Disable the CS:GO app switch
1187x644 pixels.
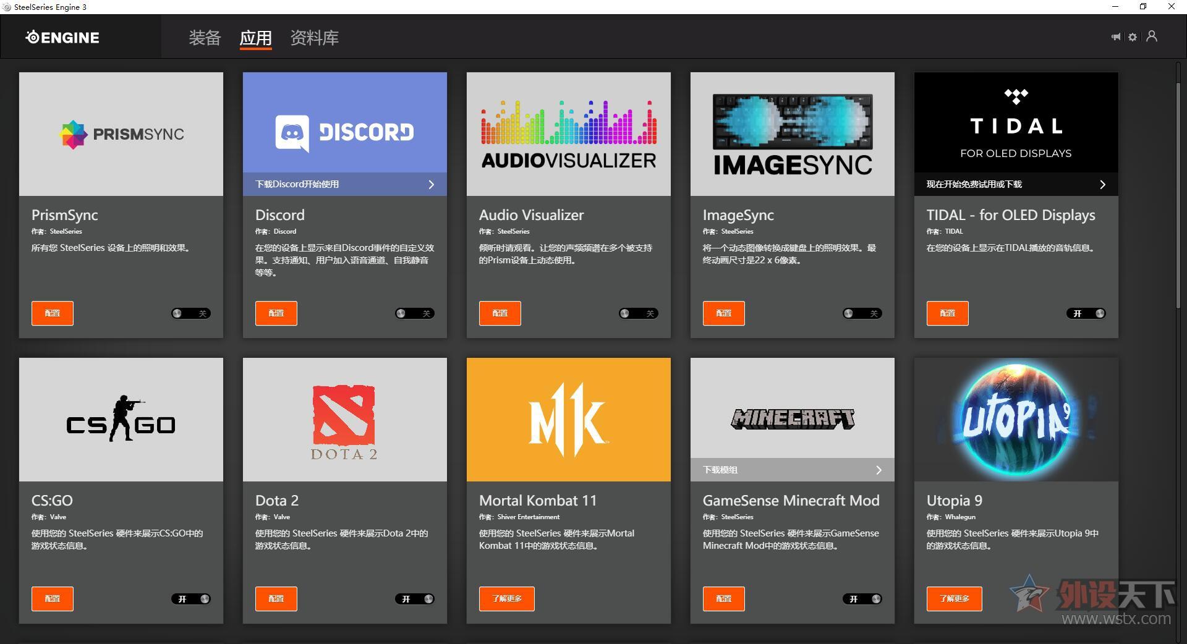point(191,599)
